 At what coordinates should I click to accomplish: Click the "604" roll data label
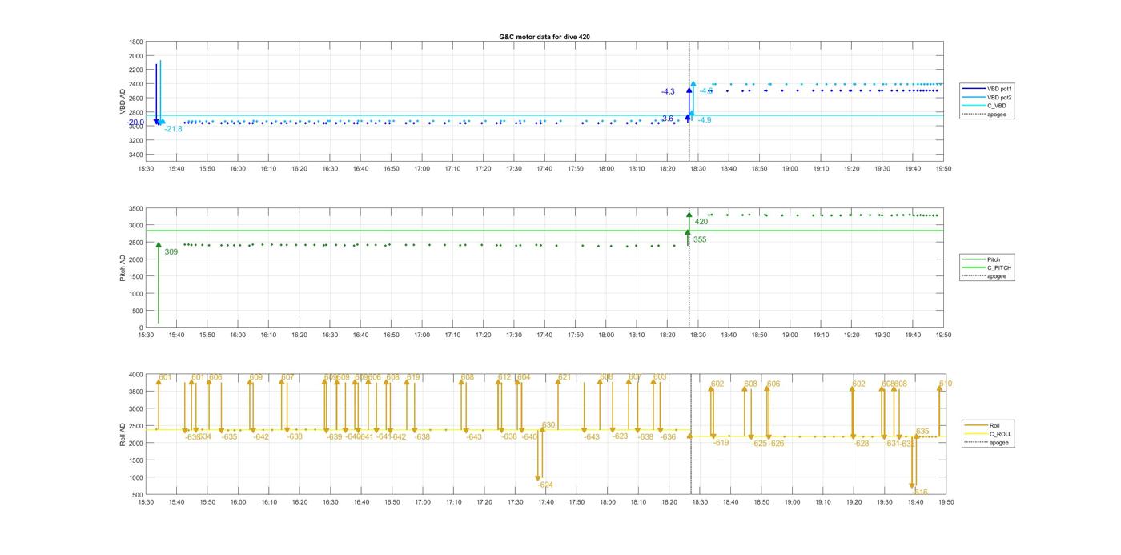point(524,377)
